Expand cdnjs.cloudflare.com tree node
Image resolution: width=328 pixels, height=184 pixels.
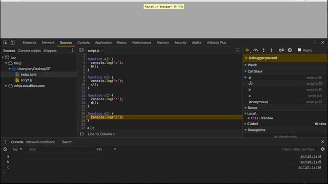point(6,86)
